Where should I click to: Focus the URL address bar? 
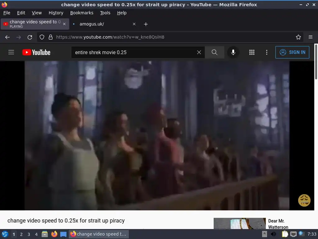point(170,37)
